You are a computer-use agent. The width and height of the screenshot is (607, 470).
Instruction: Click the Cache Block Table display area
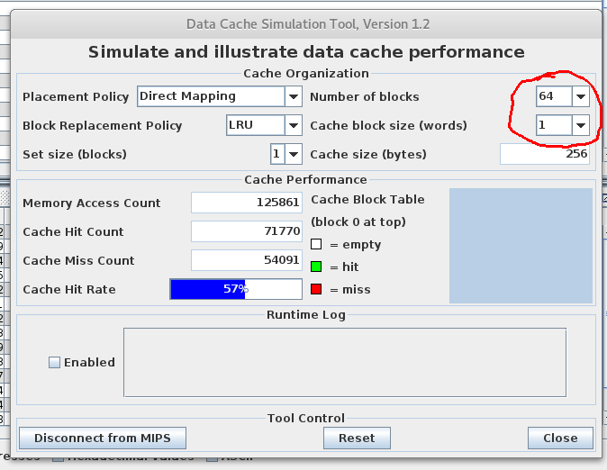coord(521,245)
